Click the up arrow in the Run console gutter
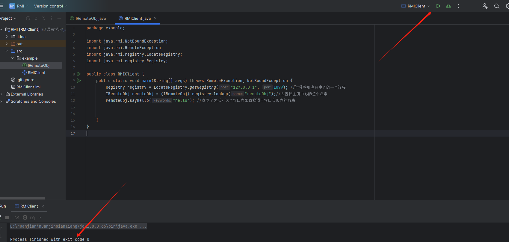This screenshot has height=242, width=509. (1, 228)
